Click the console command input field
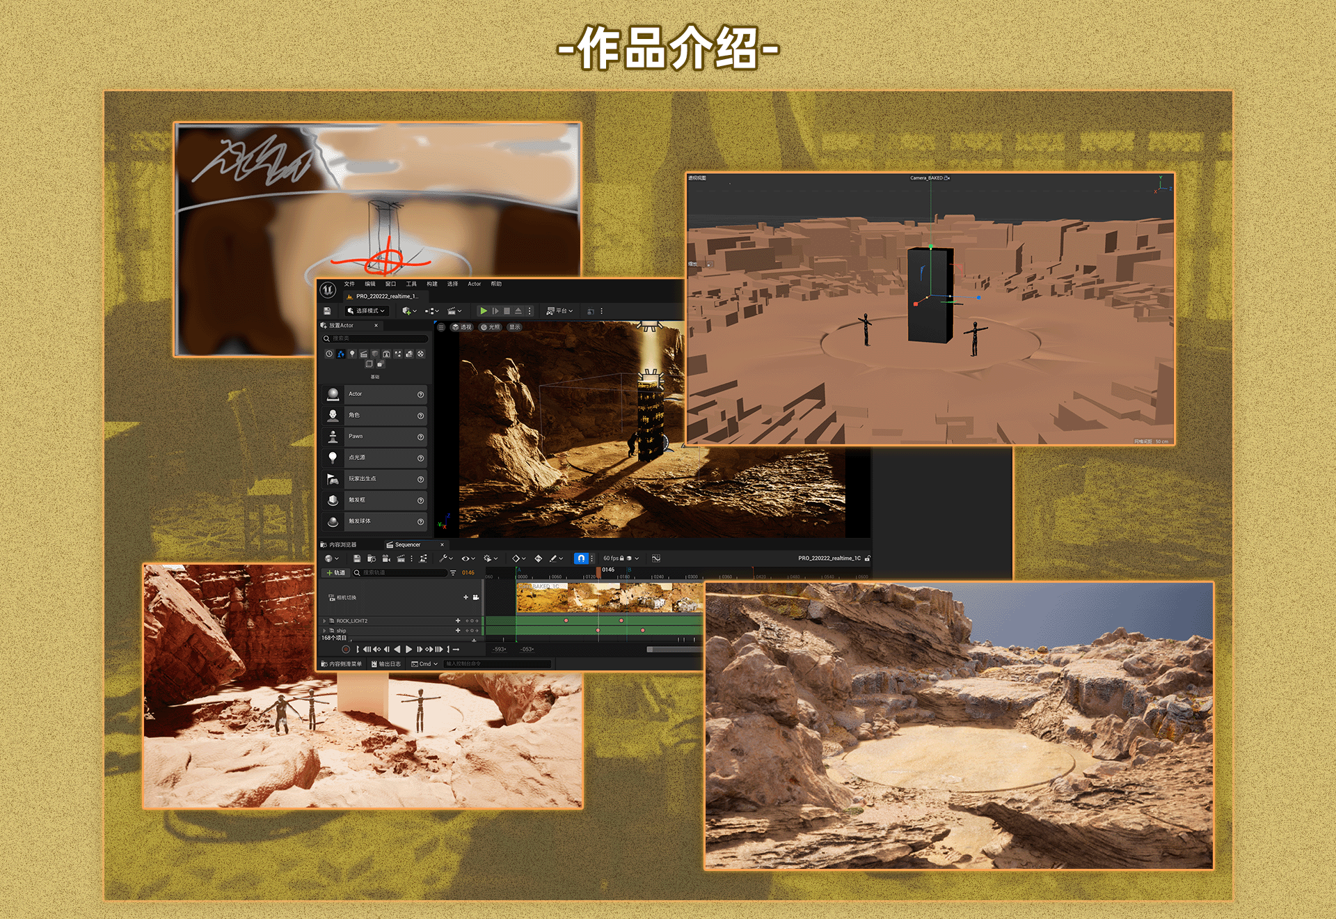1336x919 pixels. (x=498, y=664)
